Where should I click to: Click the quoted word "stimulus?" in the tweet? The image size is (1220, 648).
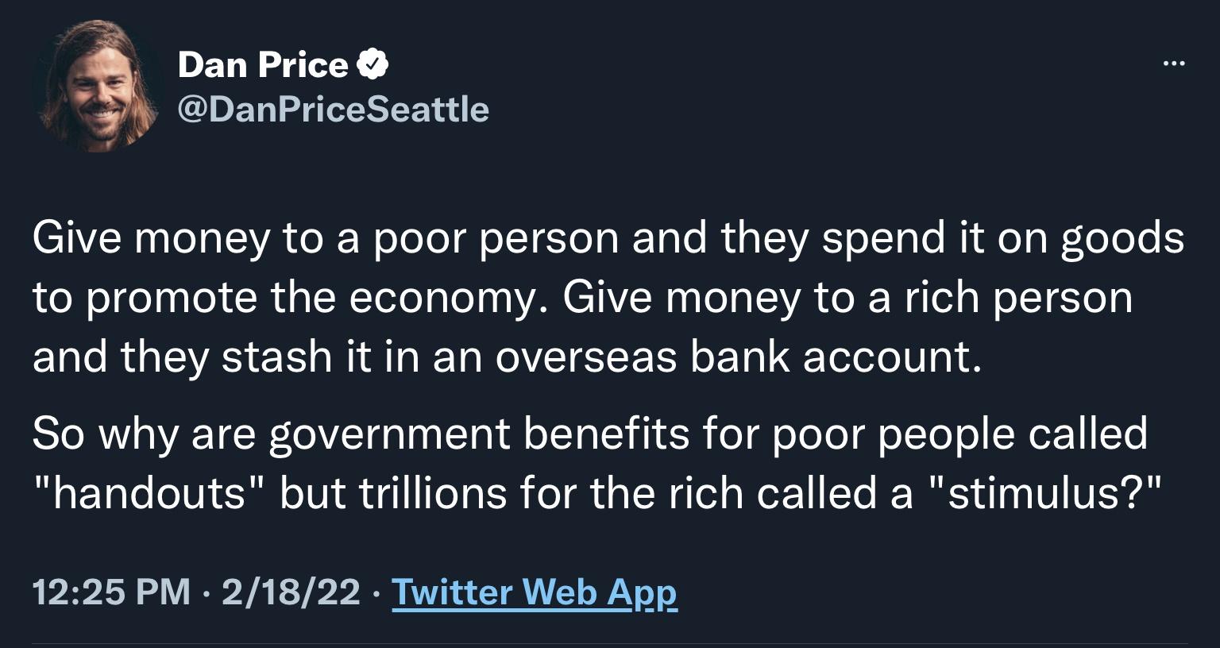(x=1044, y=493)
